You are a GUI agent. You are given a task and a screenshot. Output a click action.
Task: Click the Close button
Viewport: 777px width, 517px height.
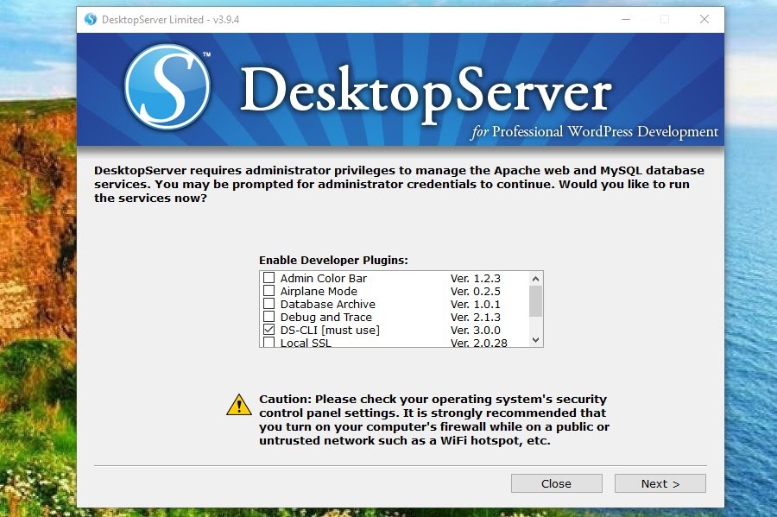[x=556, y=483]
